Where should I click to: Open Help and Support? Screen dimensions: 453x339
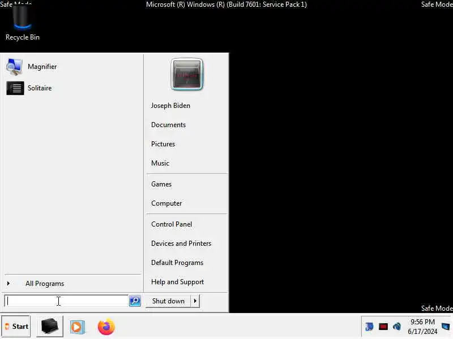pos(177,282)
